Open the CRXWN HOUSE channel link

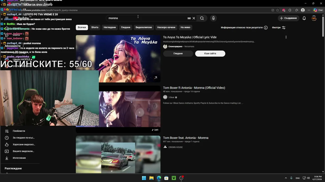tap(175, 147)
